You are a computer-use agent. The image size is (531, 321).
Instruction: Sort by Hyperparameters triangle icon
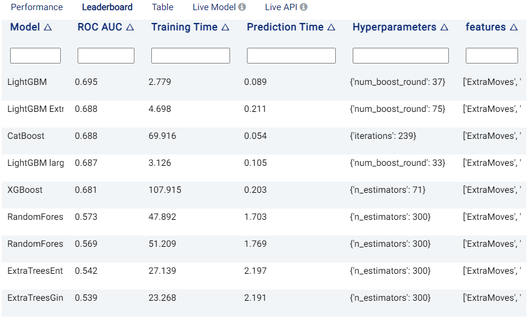444,27
